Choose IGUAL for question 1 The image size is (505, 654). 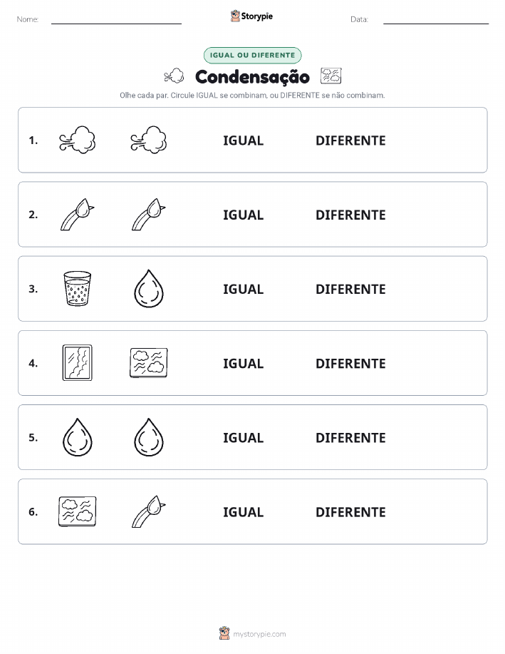(244, 140)
